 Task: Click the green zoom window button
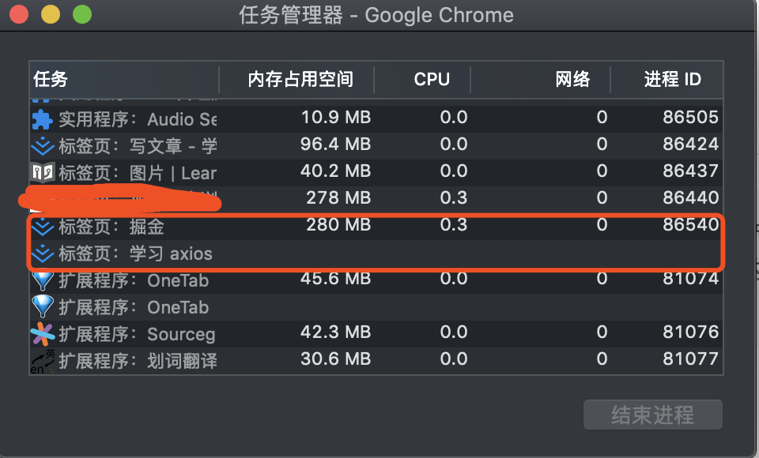(x=81, y=14)
